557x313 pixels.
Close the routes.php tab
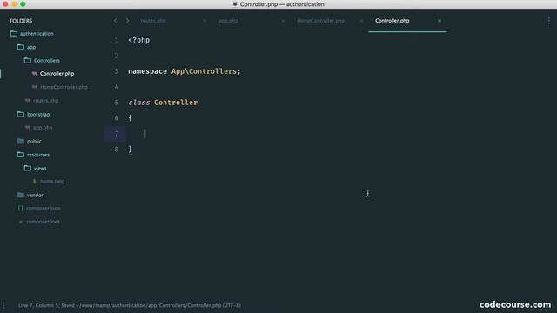click(205, 21)
